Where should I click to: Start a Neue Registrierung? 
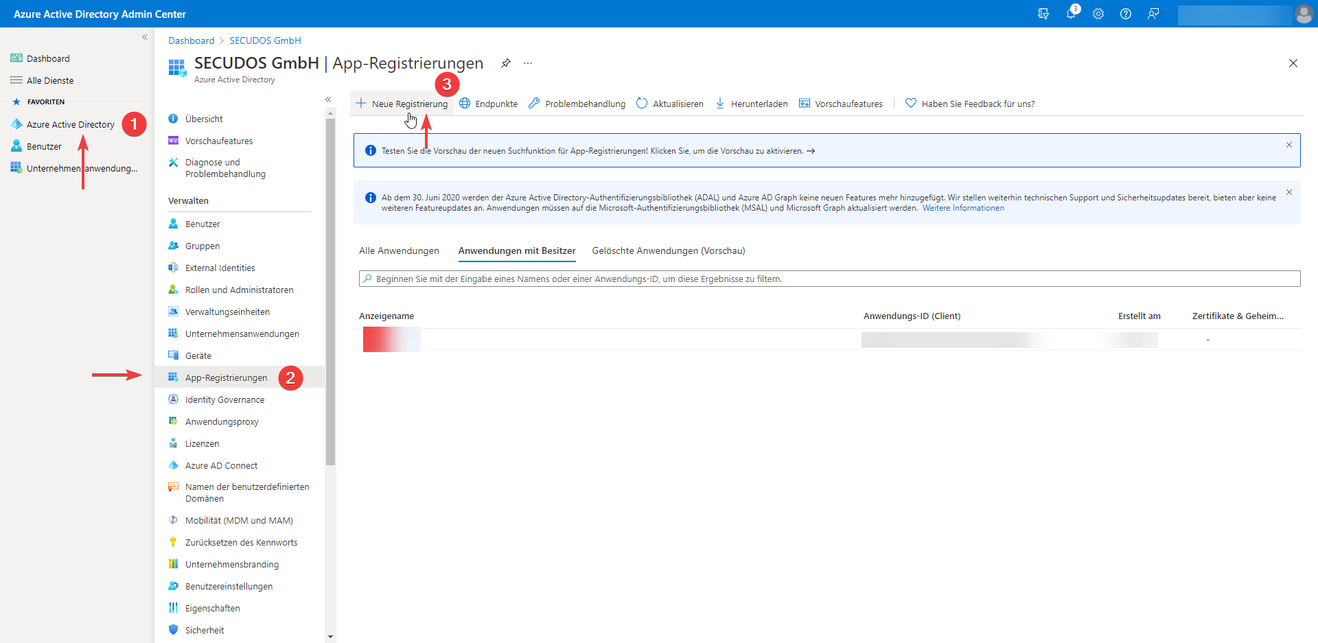(402, 103)
